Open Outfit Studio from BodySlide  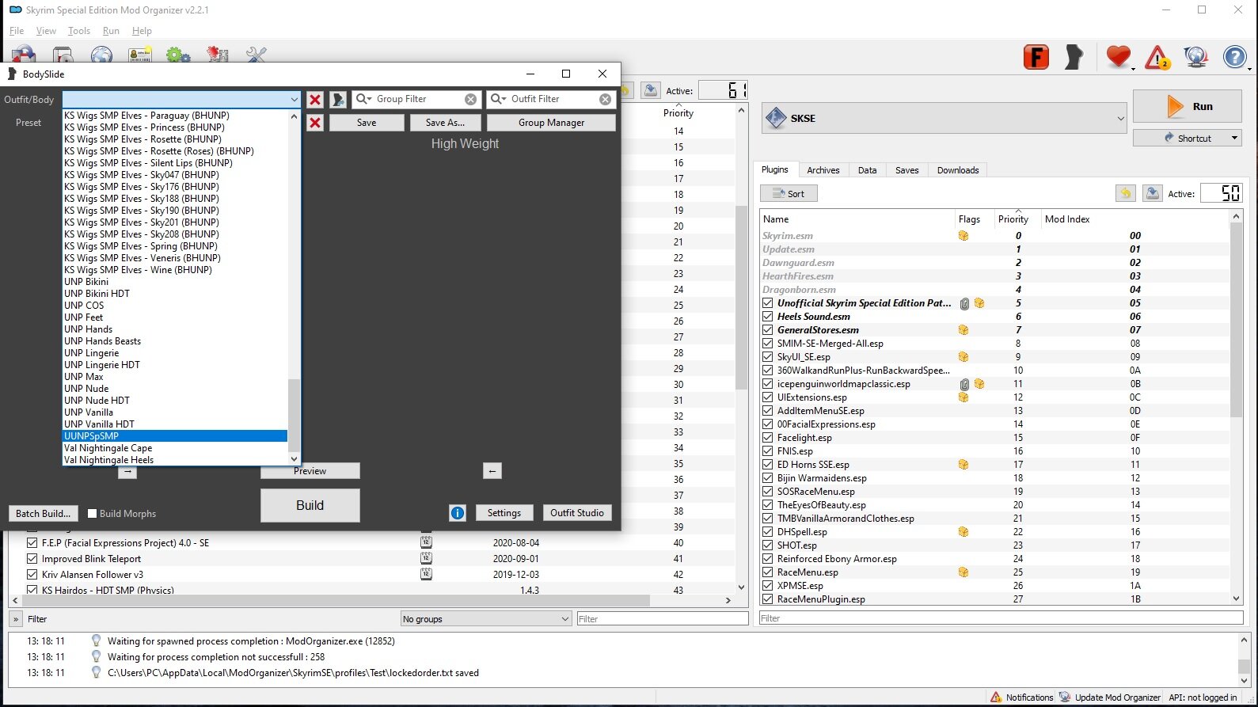(x=577, y=513)
